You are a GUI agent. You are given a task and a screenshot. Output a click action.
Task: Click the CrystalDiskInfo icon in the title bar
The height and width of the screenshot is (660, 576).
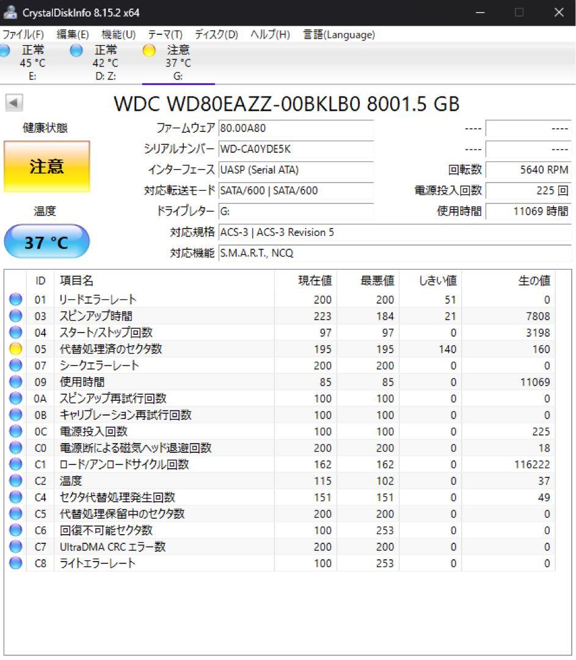(x=10, y=12)
